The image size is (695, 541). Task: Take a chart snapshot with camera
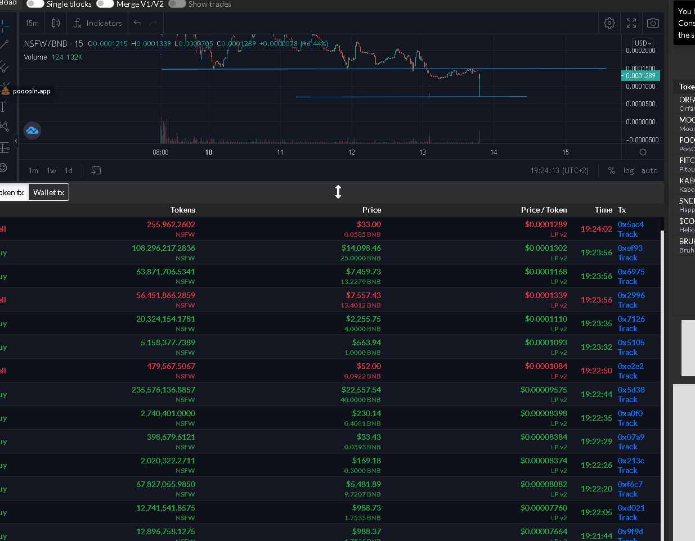coord(653,23)
